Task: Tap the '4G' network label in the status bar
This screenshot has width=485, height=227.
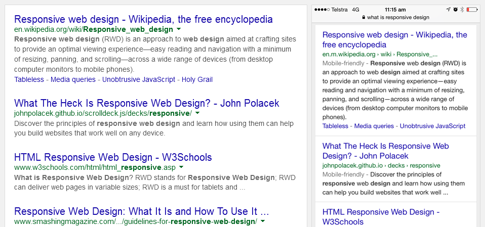Action: 356,10
